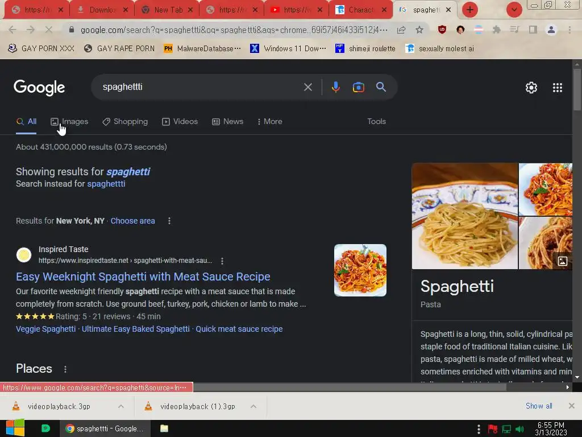The width and height of the screenshot is (582, 437).
Task: Open the Quick meat sauce recipe sublink
Action: click(x=239, y=329)
